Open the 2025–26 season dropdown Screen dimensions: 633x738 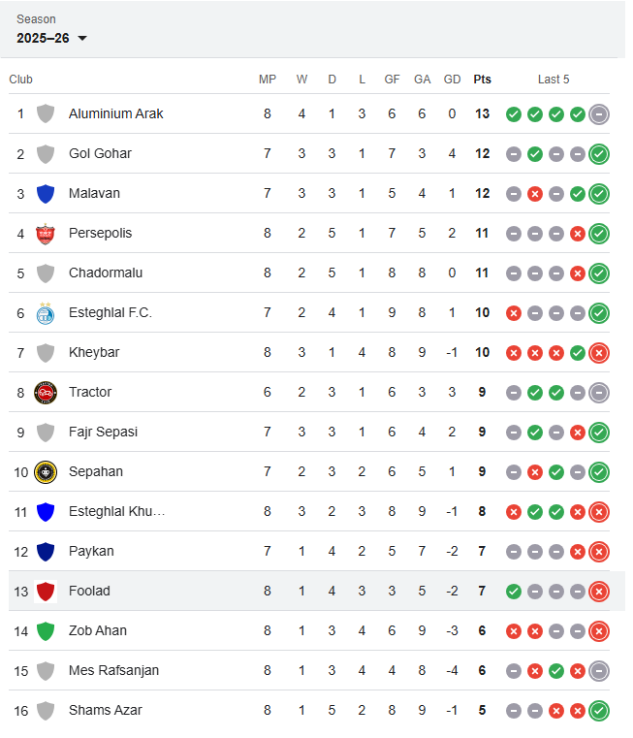tap(52, 38)
